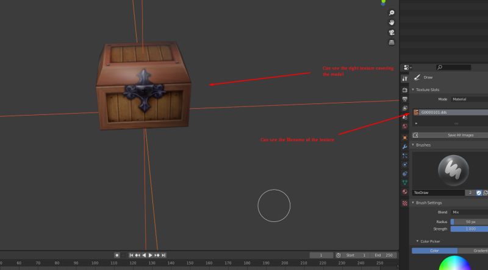The image size is (488, 270).
Task: Click the pan view hand icon
Action: pyautogui.click(x=392, y=22)
